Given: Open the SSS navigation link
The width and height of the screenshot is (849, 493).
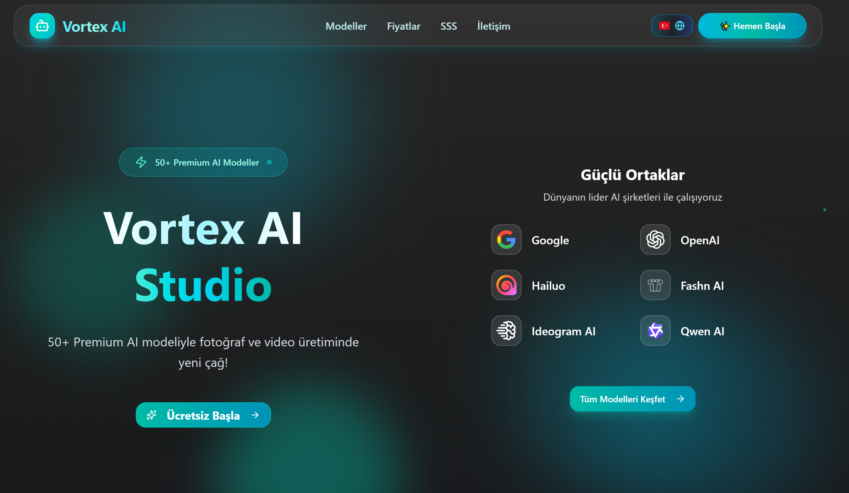Looking at the screenshot, I should pos(448,26).
